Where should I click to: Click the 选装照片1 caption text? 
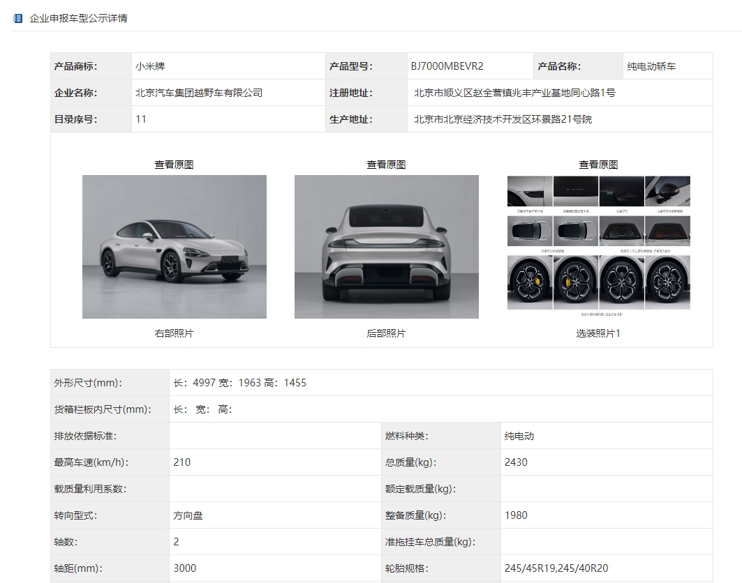pyautogui.click(x=598, y=333)
